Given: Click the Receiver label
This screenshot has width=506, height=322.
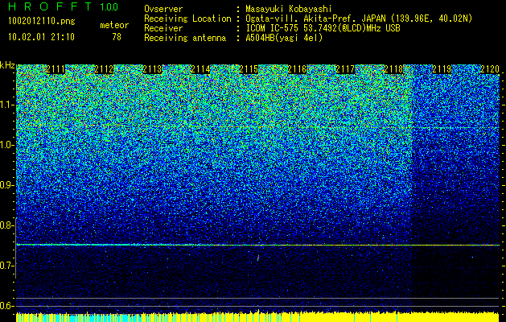Looking at the screenshot, I should tap(163, 28).
